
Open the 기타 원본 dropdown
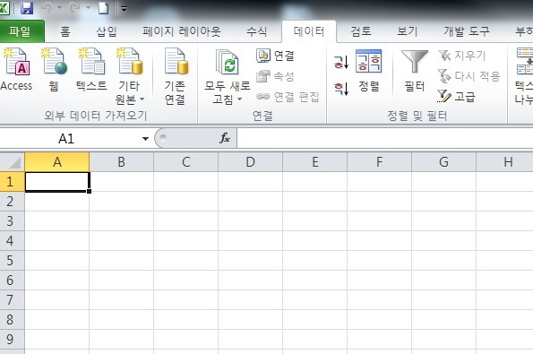pos(130,76)
